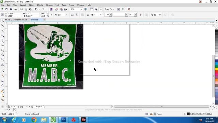This screenshot has height=123, width=218.
Task: Go to next page arrow in page navigator
Action: tap(27, 107)
